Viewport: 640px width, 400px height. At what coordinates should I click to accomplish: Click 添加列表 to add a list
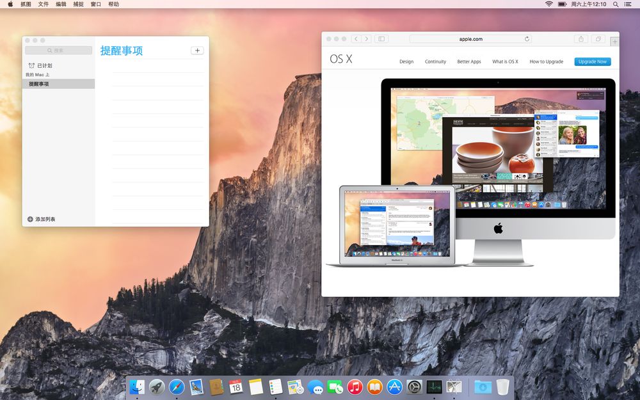point(41,219)
